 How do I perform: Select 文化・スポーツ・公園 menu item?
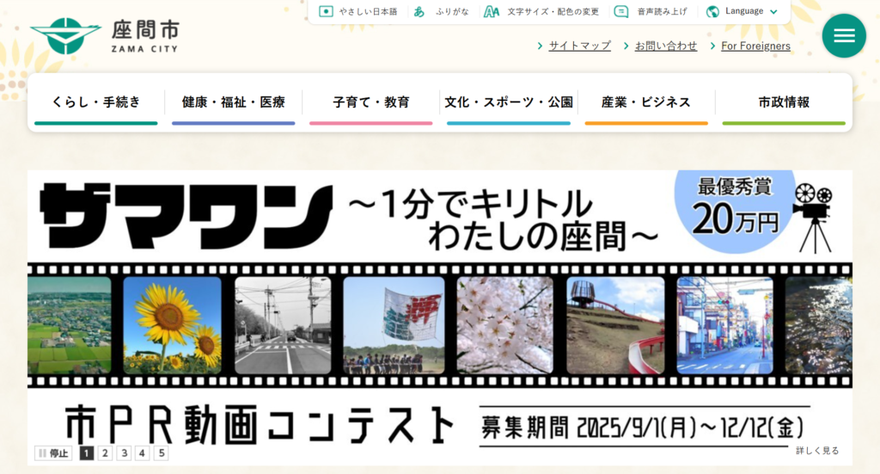pyautogui.click(x=508, y=102)
